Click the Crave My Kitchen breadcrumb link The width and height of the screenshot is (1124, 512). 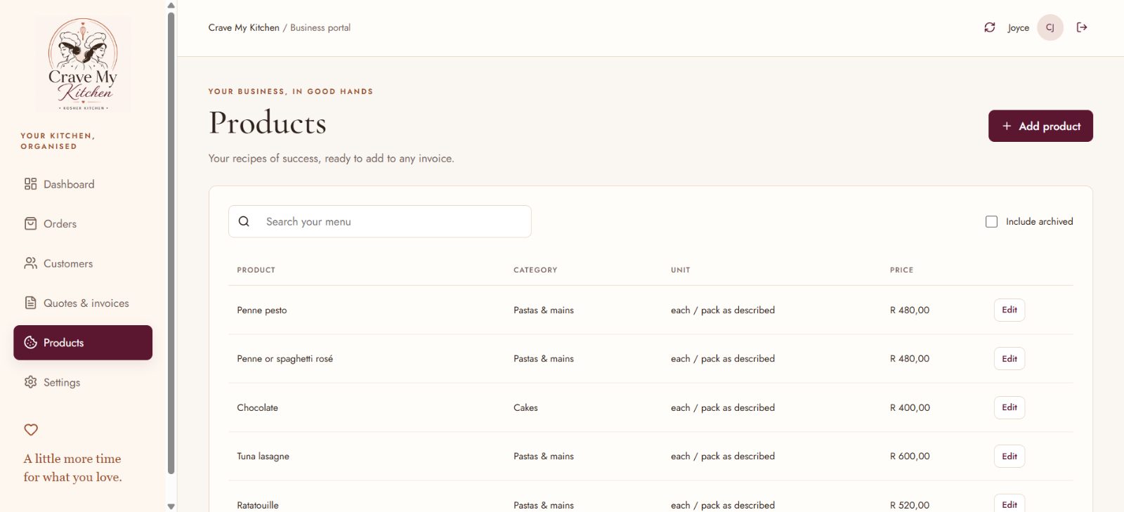coord(244,27)
